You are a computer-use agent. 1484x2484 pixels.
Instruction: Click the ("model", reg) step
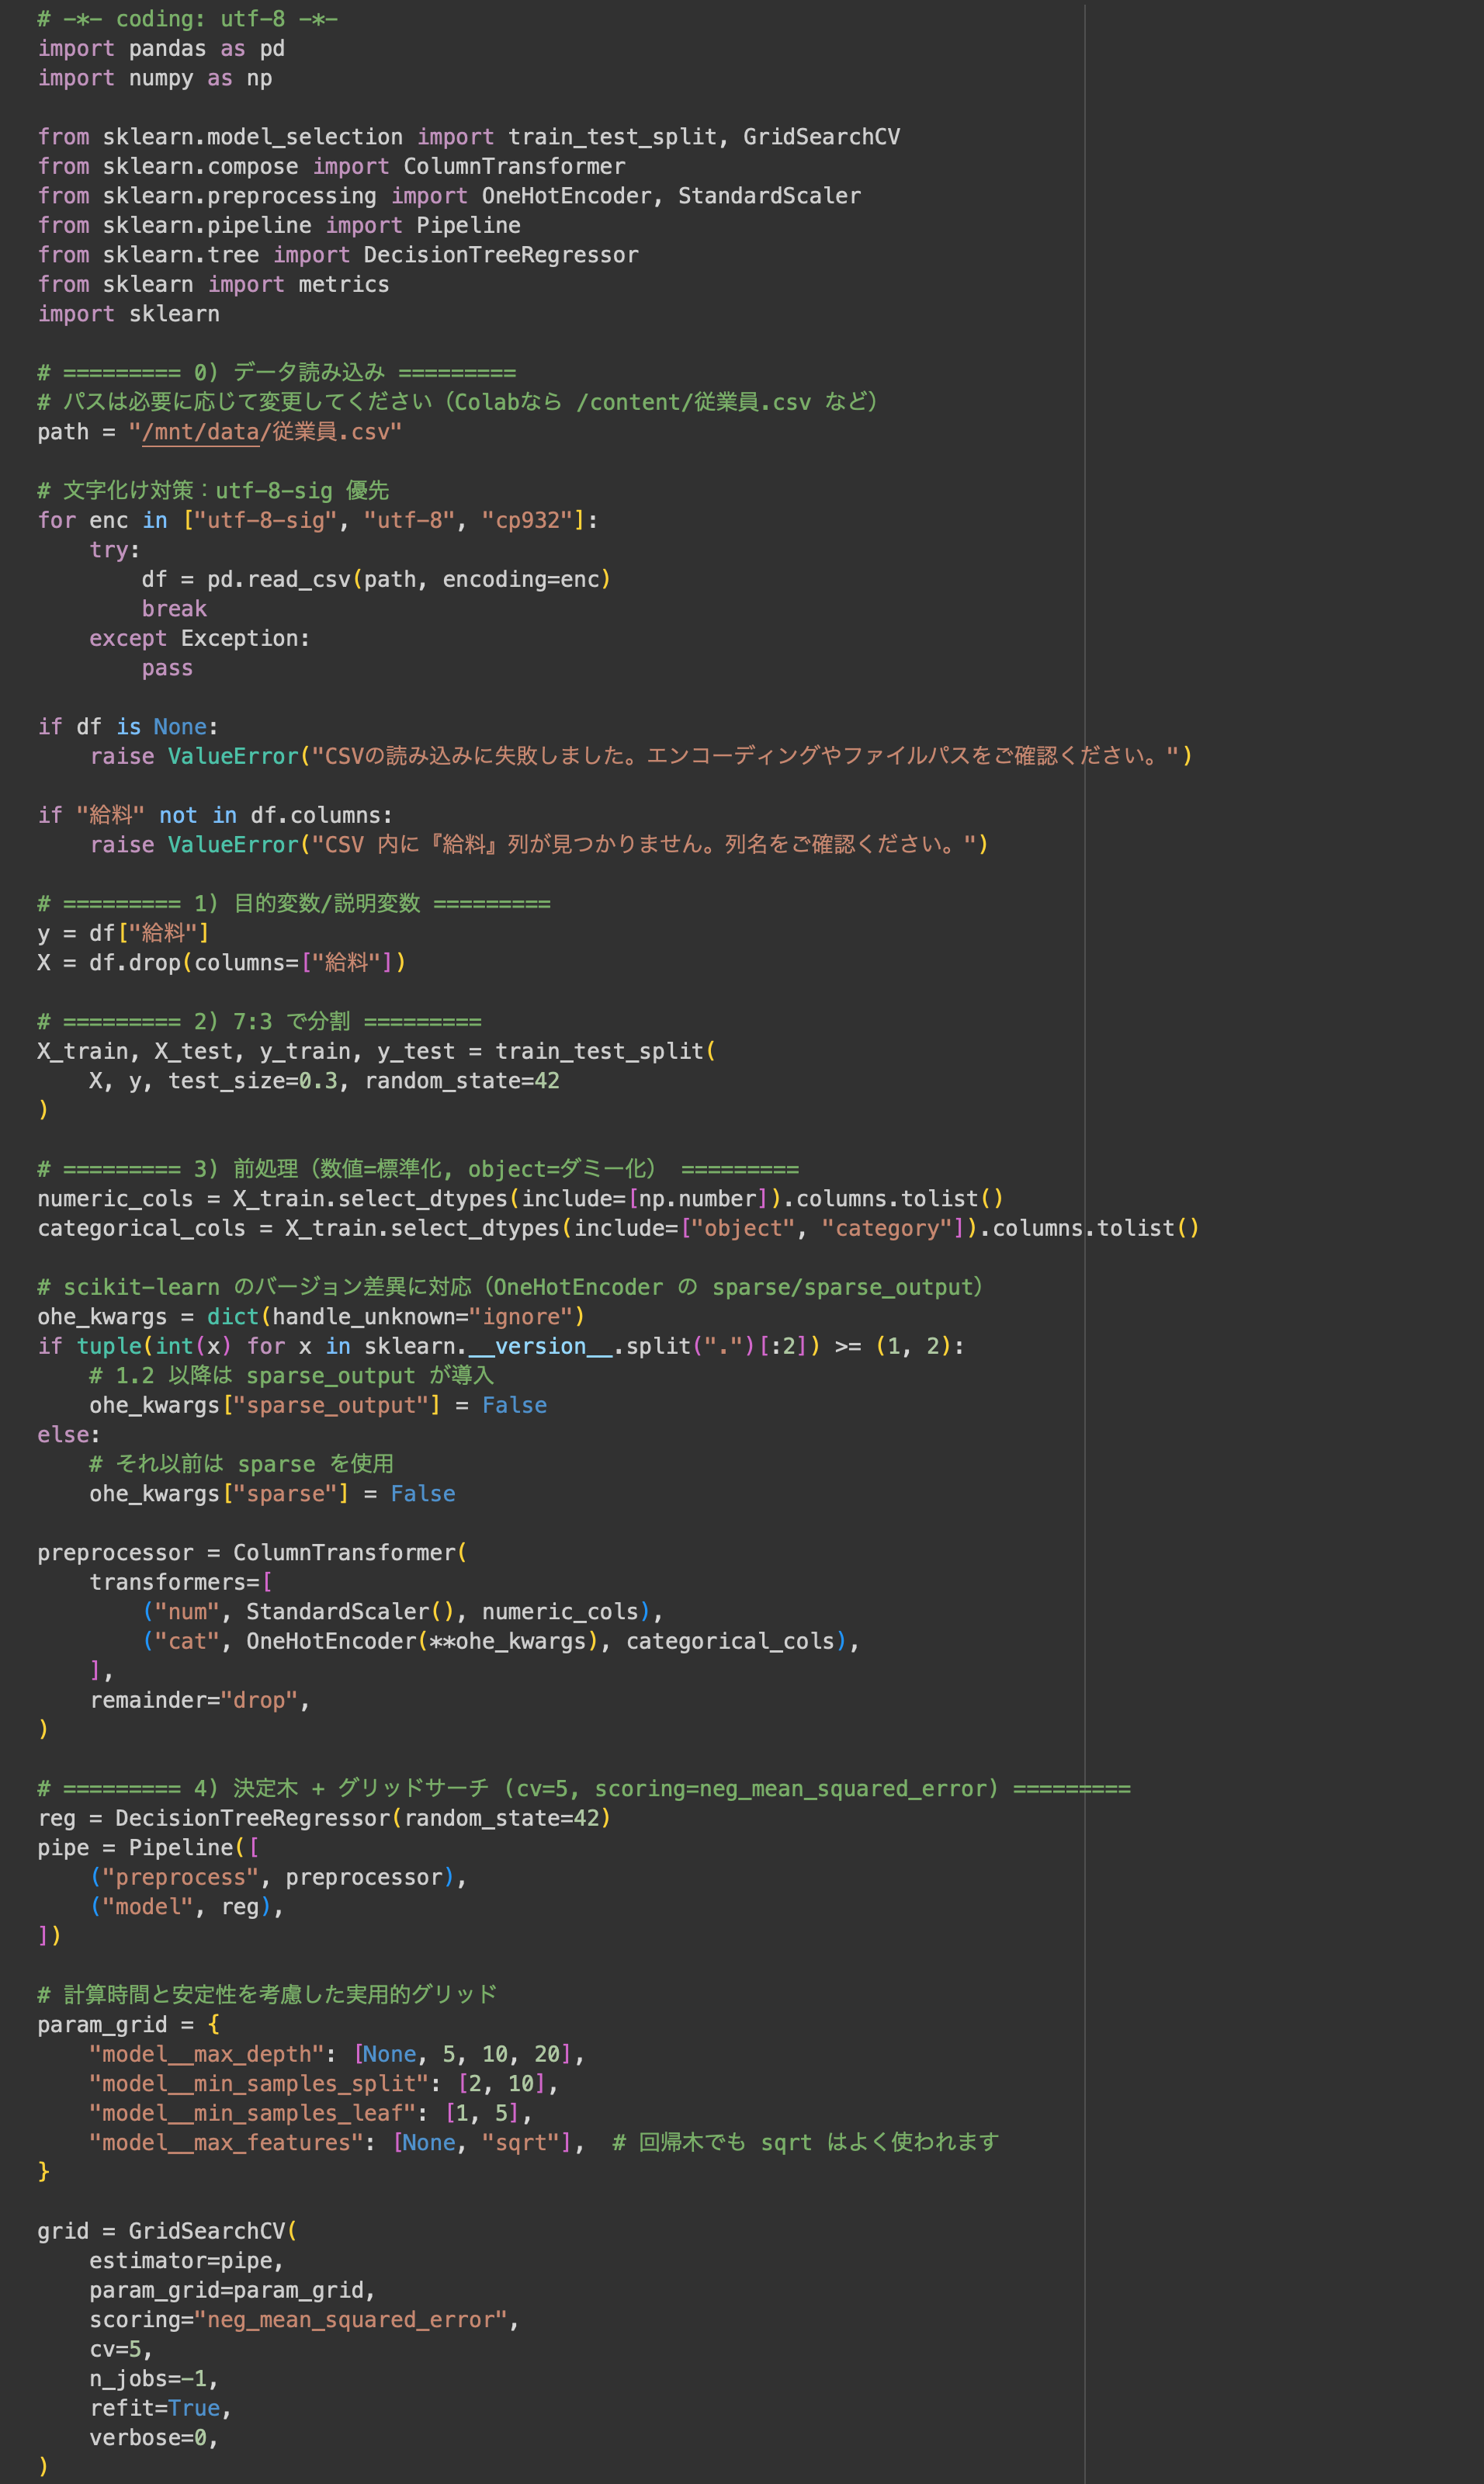point(180,1907)
